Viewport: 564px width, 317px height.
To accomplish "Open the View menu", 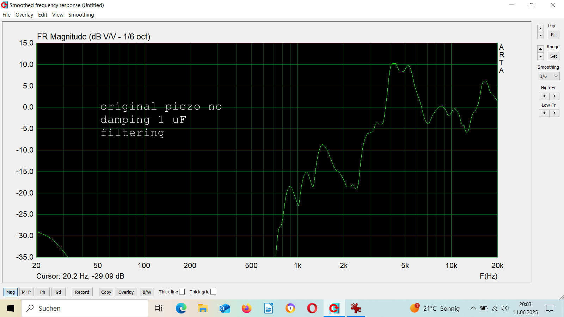I will pyautogui.click(x=58, y=15).
